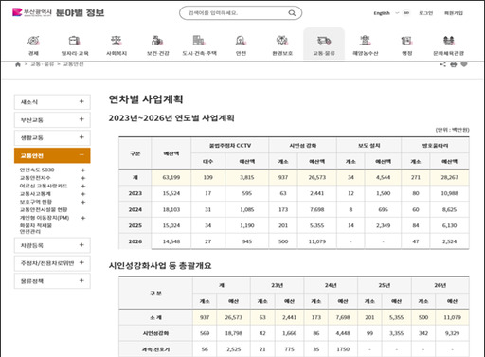This screenshot has width=485, height=357.
Task: Click the 시인성 강화 column header
Action: (303, 146)
